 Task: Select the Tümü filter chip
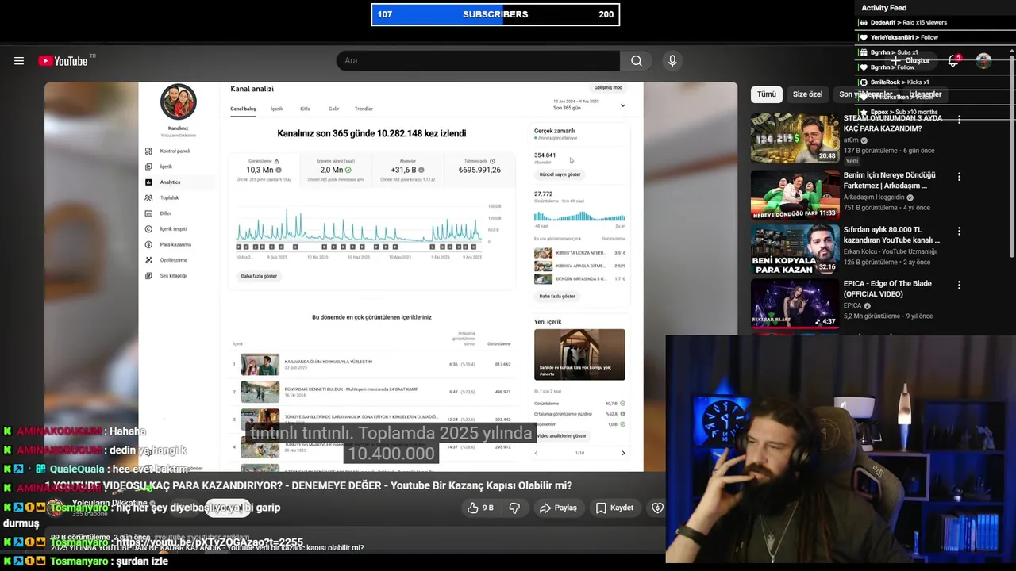(767, 94)
